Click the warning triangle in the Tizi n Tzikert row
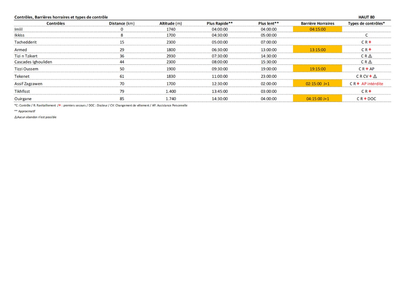Screen dimensions: 402x298 pyautogui.click(x=370, y=56)
